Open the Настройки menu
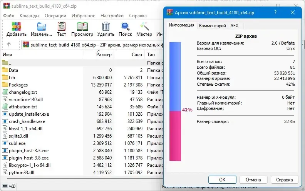 click(x=112, y=16)
